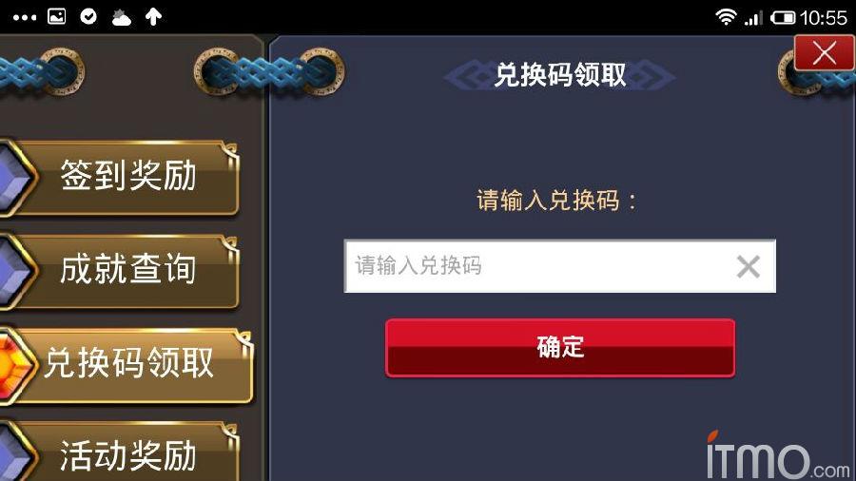Open the three-dots overflow in status bar
Screen dimensions: 856x481
click(24, 17)
